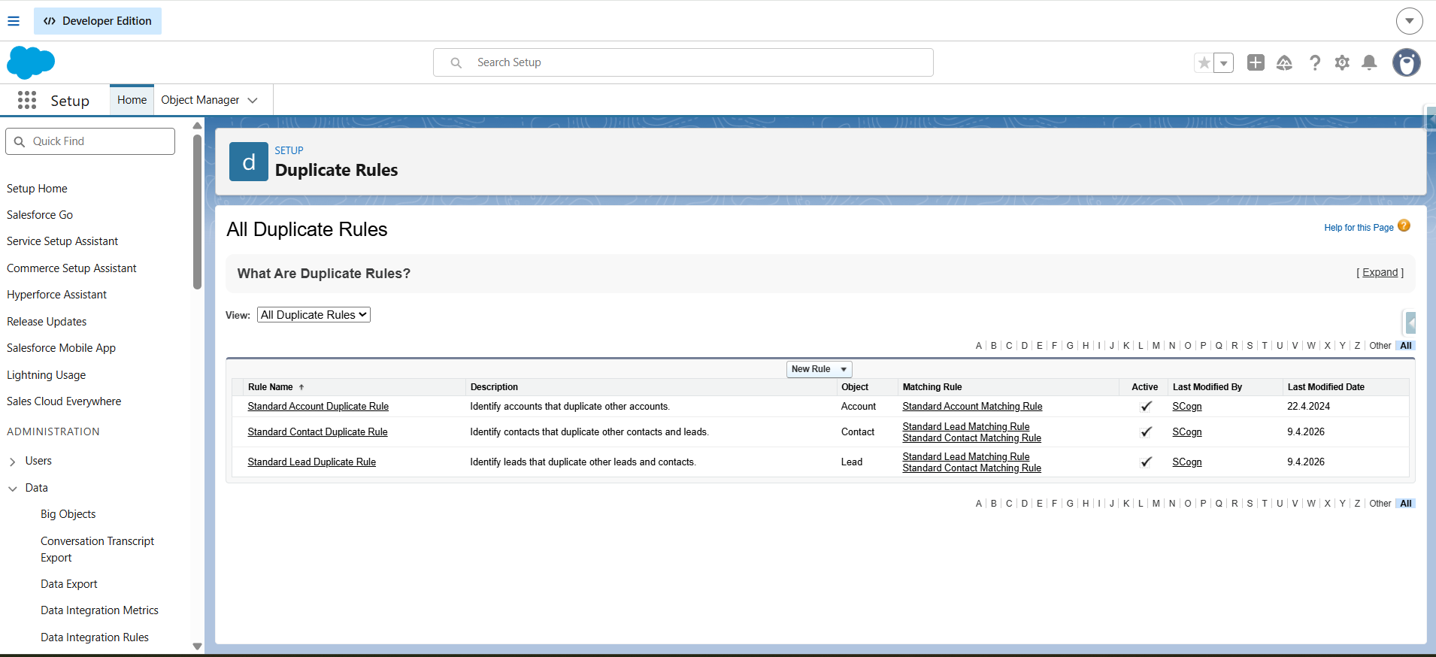Image resolution: width=1436 pixels, height=657 pixels.
Task: Expand the What Are Duplicate Rules section
Action: [1380, 273]
